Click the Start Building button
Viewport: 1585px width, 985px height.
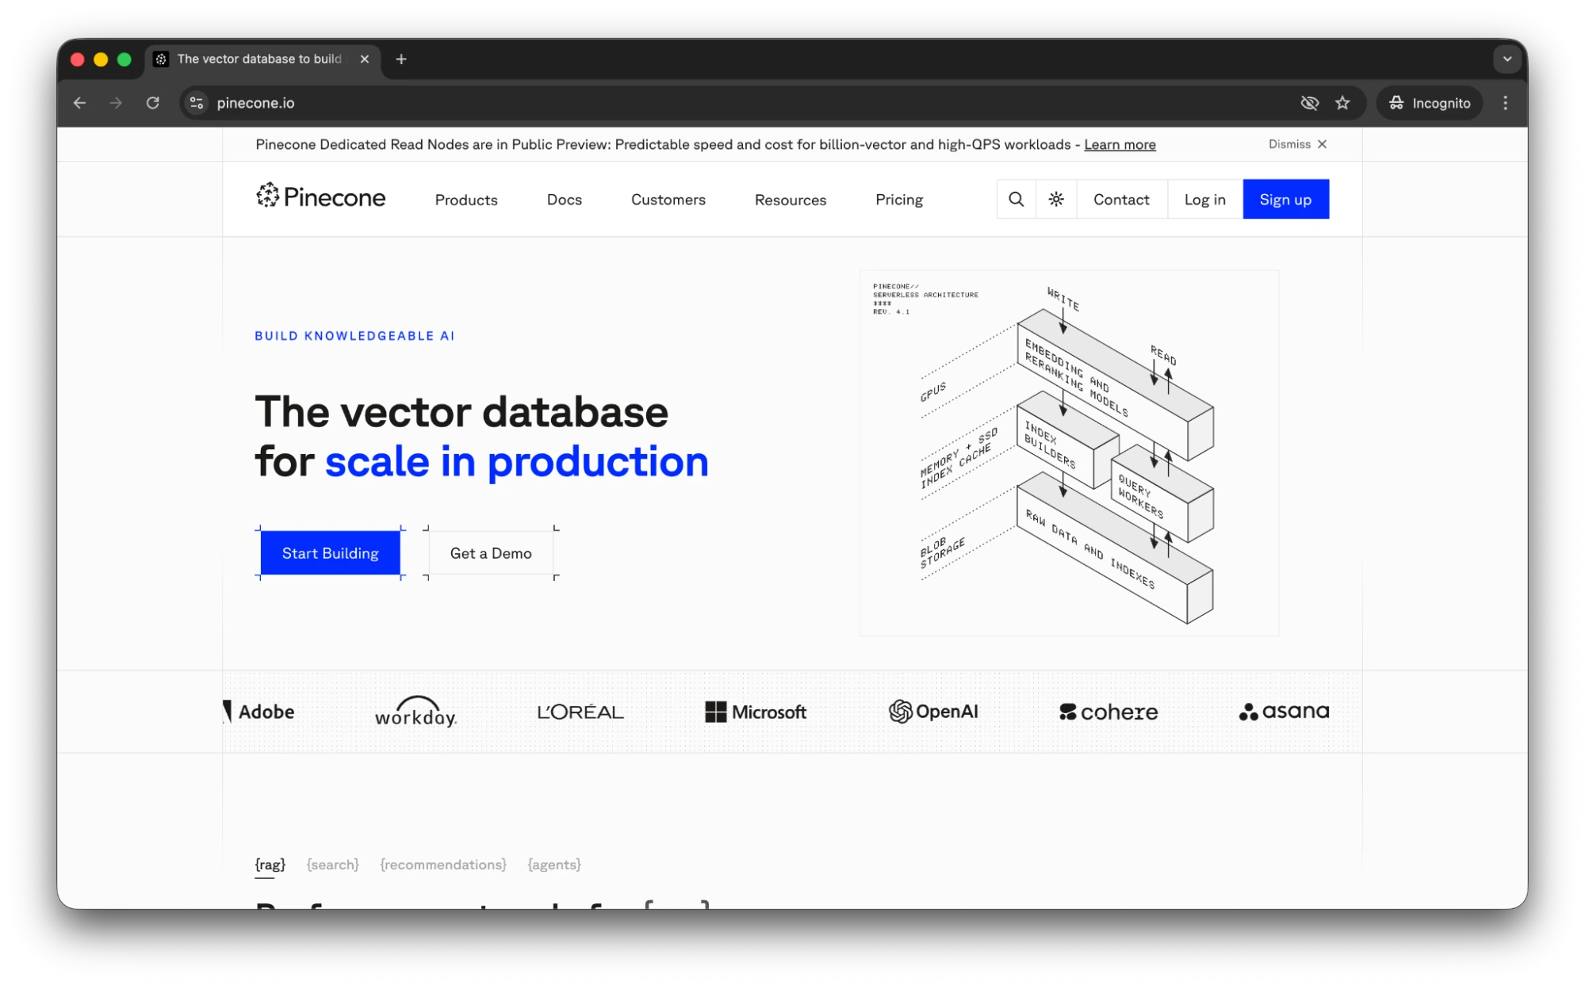coord(330,553)
